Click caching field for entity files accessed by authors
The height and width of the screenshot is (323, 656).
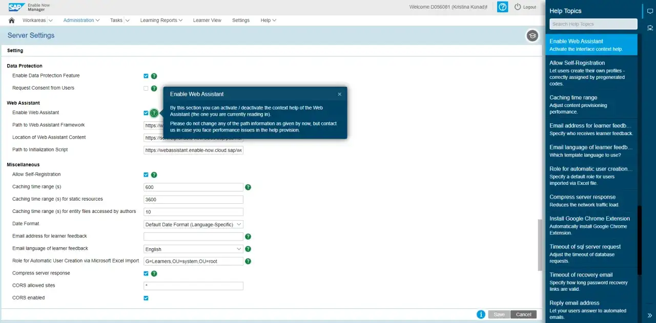tap(193, 212)
